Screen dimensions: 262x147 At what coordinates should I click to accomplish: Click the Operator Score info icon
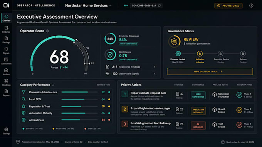click(47, 31)
